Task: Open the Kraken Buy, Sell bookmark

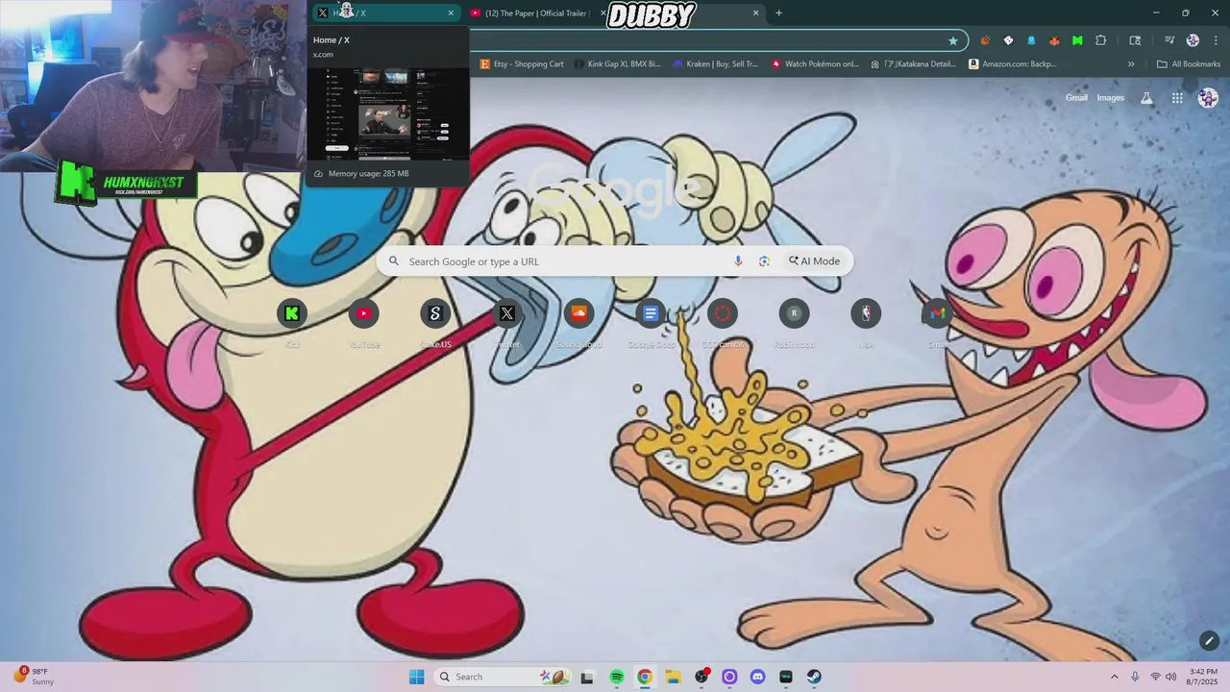Action: click(716, 64)
